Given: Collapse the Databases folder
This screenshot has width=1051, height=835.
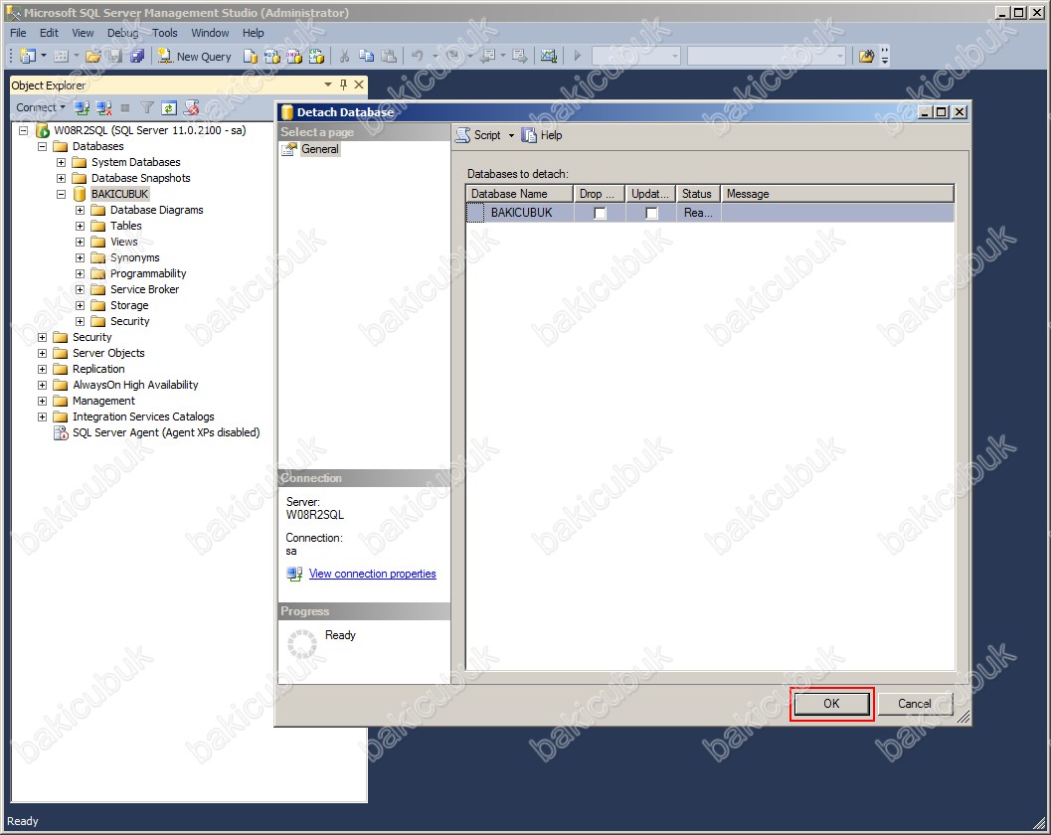Looking at the screenshot, I should [42, 146].
